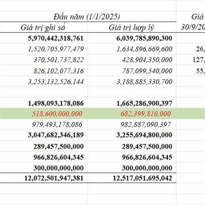The image size is (205, 205).
Task: Select cell with value 5,970,442,318,761
Action: pos(56,38)
